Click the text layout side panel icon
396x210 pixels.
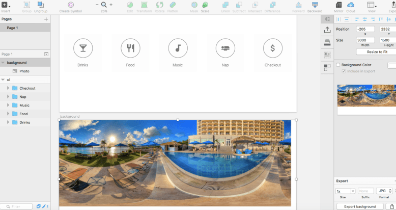coord(327,55)
